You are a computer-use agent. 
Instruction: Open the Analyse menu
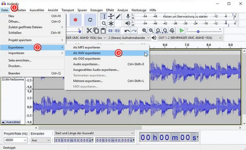coord(123,10)
